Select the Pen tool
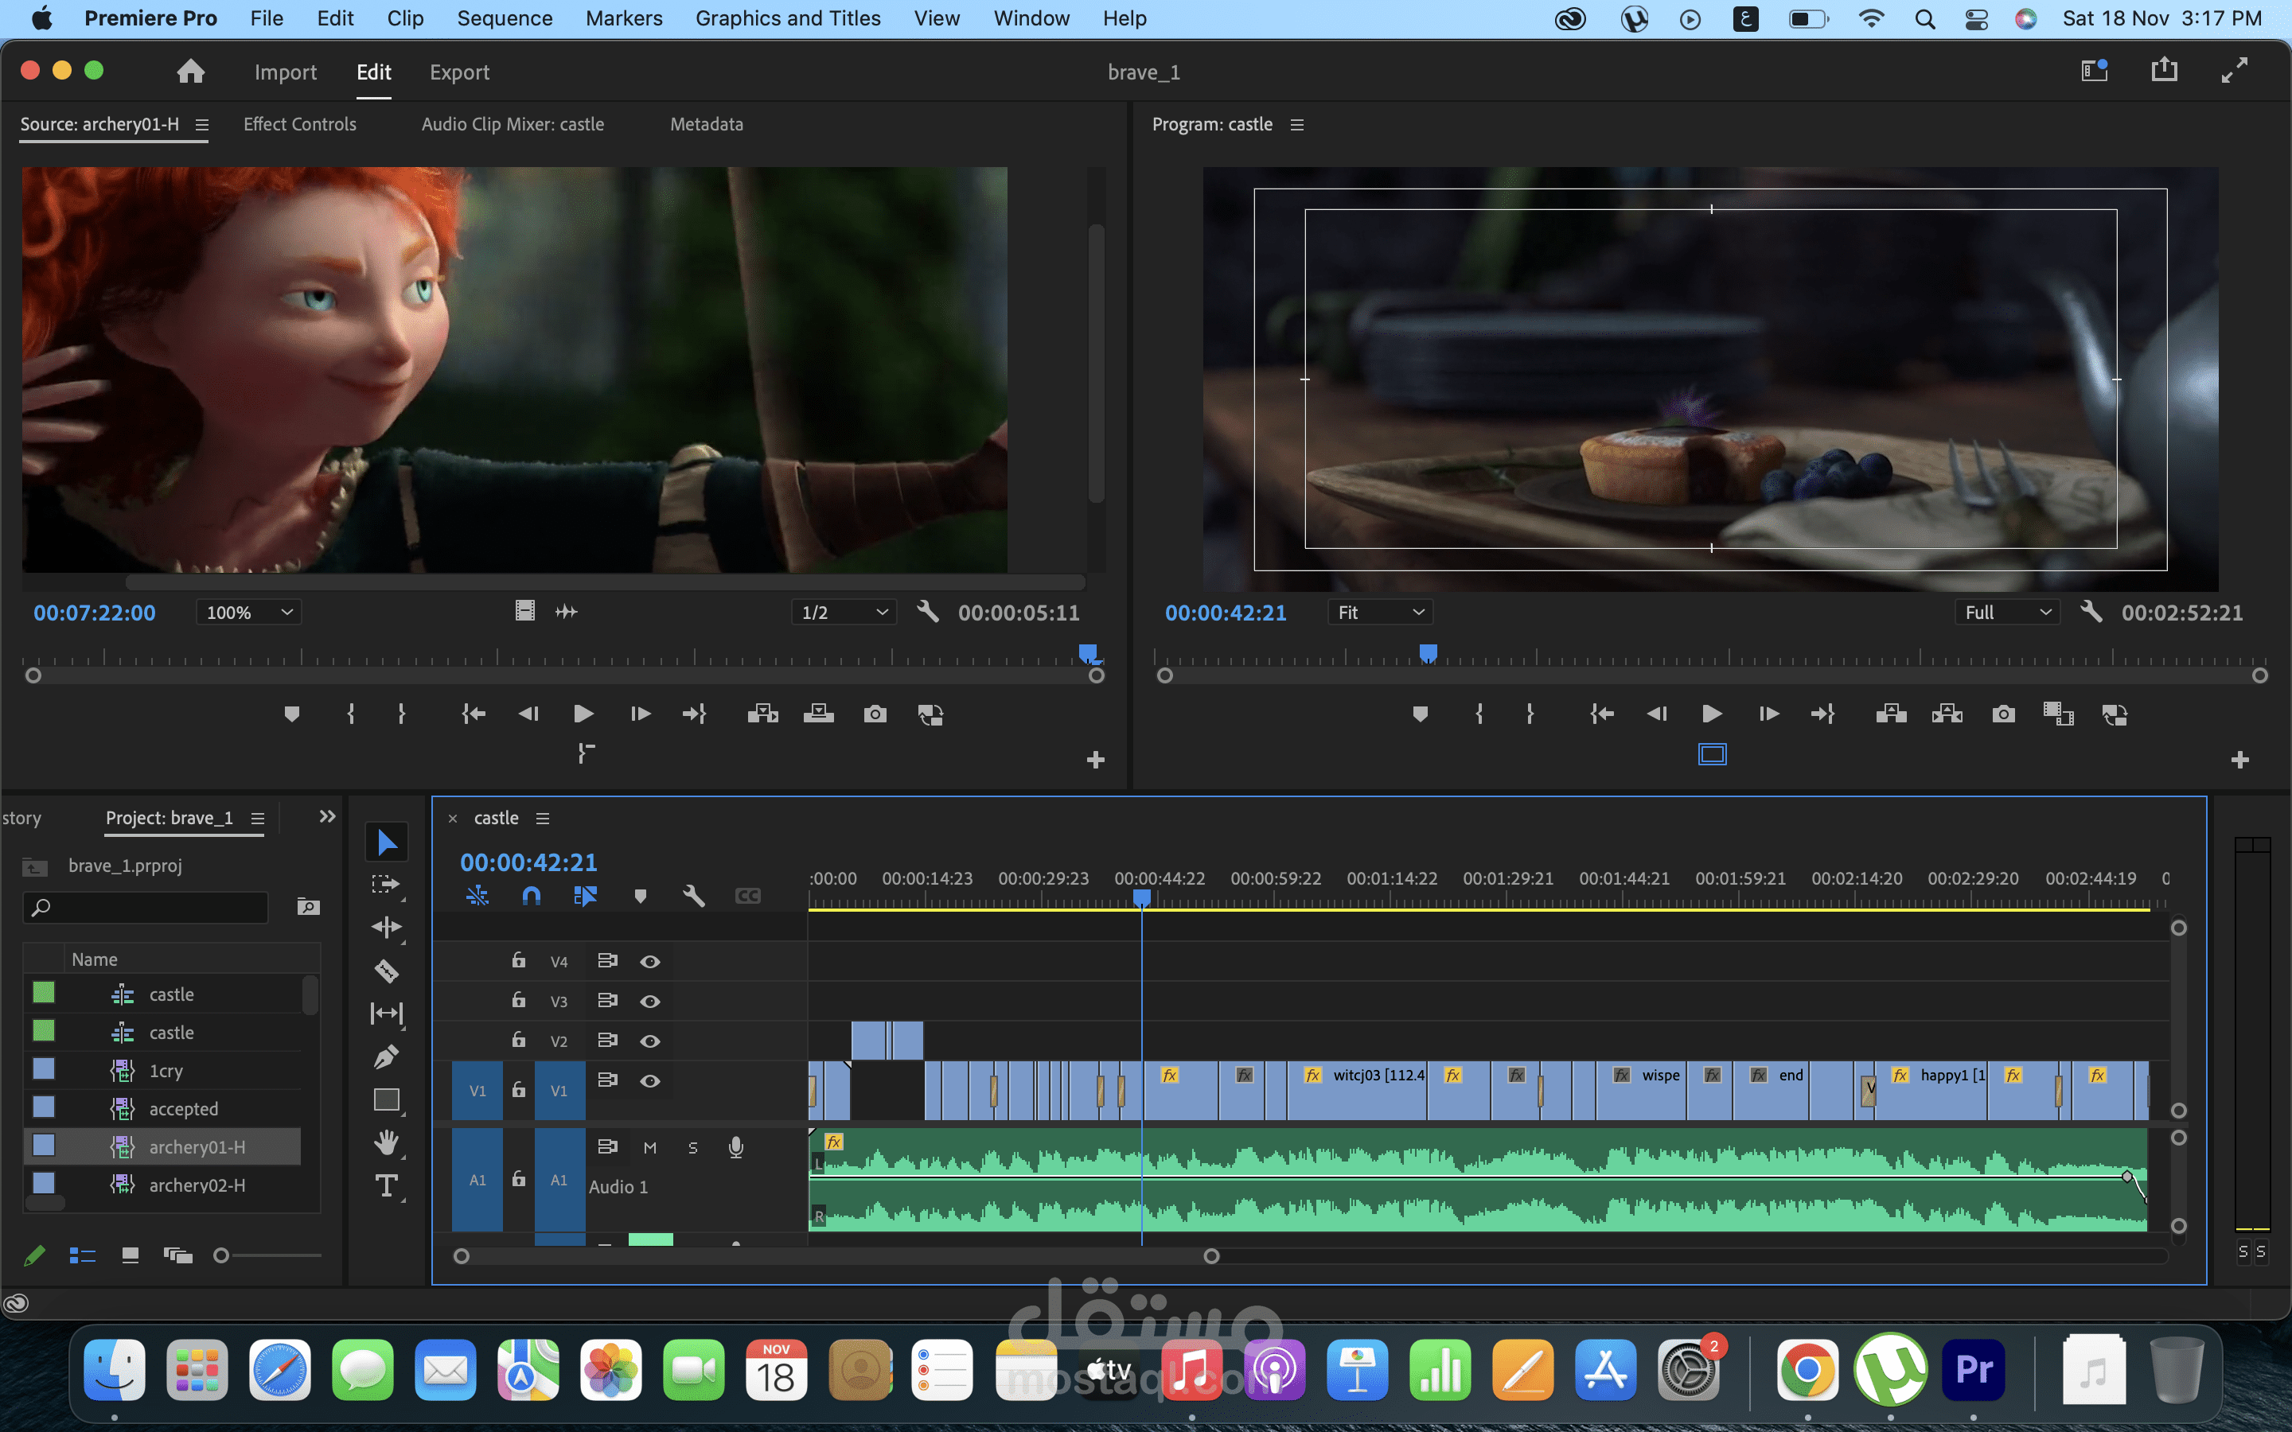The image size is (2292, 1432). click(x=387, y=1057)
